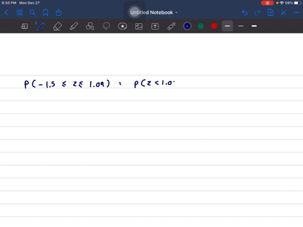Open the search magnifier
This screenshot has height=227, width=303.
[32, 13]
